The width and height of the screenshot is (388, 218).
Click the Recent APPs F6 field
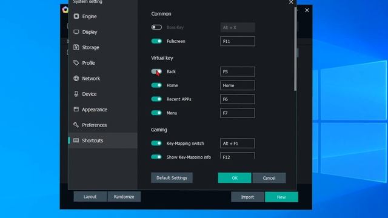coord(238,99)
